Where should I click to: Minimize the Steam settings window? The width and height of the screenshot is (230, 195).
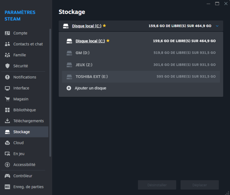tap(208, 4)
